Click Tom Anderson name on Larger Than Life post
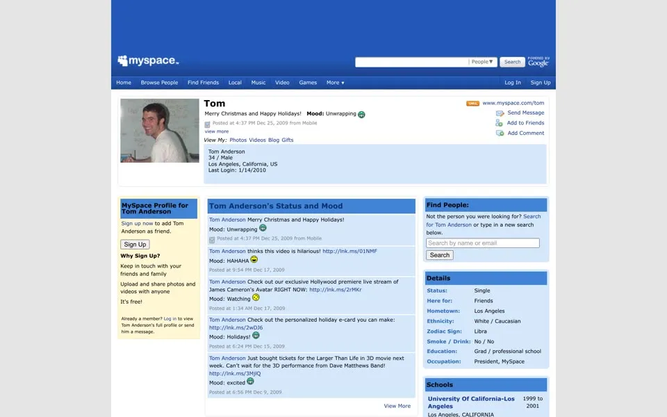 227,359
